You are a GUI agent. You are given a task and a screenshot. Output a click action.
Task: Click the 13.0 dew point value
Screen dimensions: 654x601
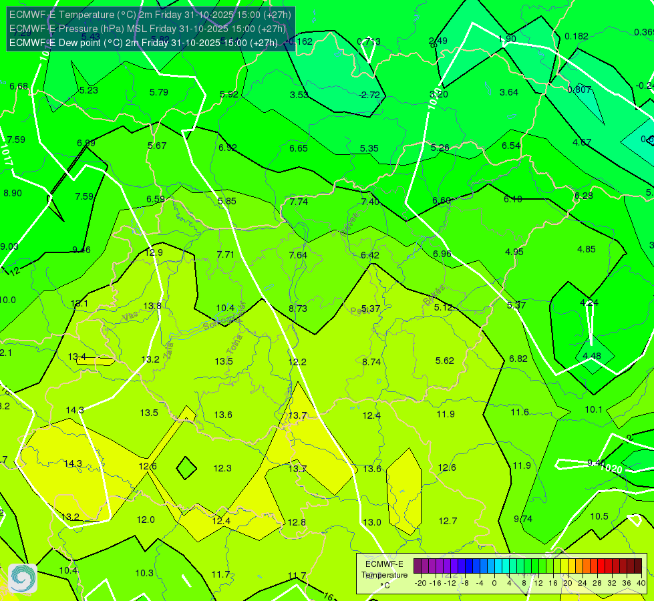[x=372, y=523]
